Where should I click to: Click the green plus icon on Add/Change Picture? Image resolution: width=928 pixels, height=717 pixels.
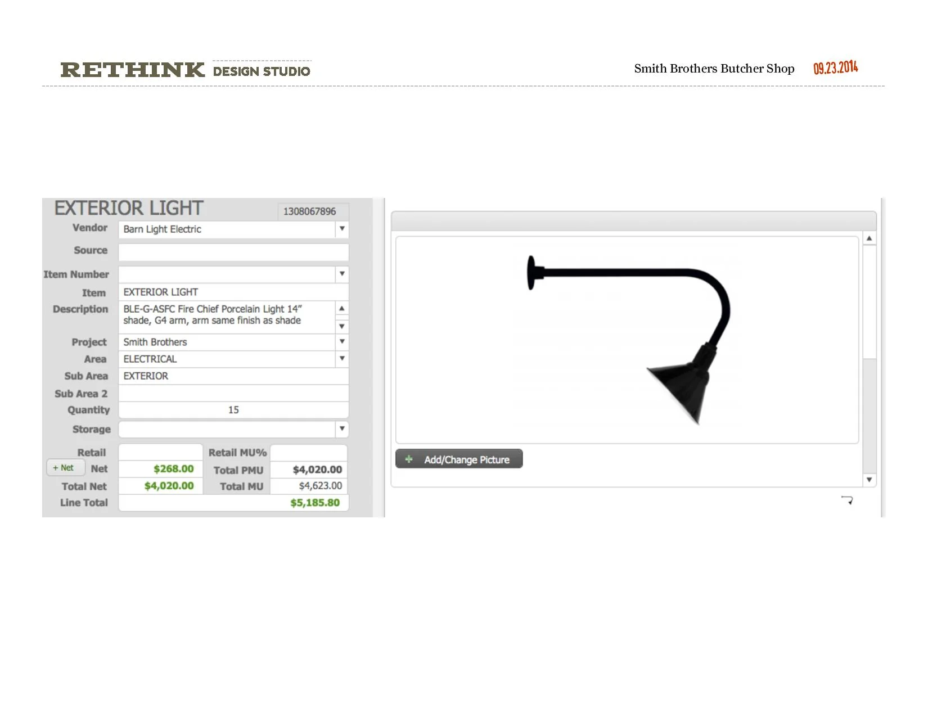[x=409, y=459]
